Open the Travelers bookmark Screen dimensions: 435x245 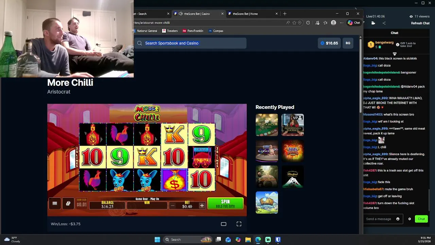[x=170, y=31]
